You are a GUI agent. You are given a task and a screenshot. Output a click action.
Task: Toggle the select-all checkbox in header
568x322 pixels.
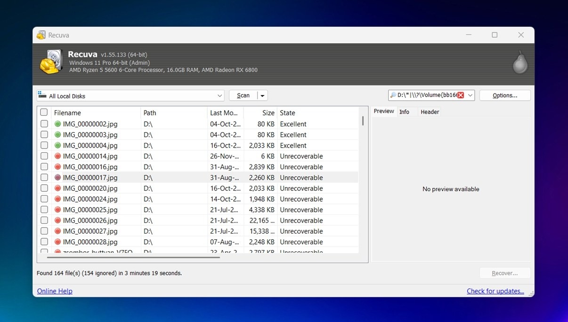pos(44,112)
